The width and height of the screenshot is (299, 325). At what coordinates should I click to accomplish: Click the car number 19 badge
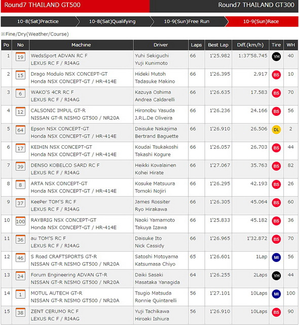click(20, 56)
